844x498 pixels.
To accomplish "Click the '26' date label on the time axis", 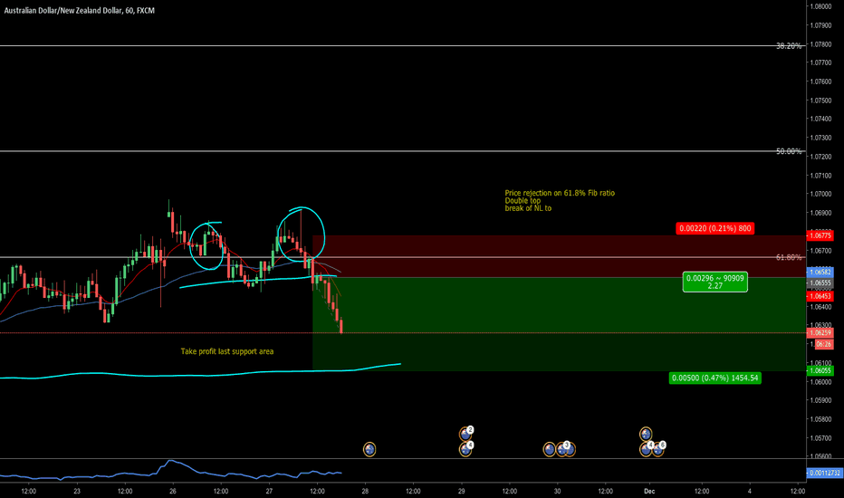I will pos(173,491).
